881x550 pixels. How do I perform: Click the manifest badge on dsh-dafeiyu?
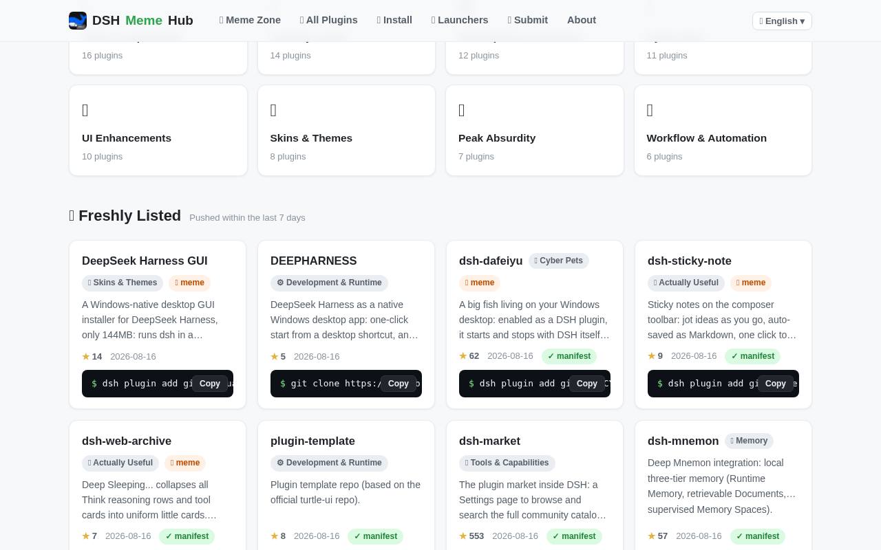pos(569,356)
